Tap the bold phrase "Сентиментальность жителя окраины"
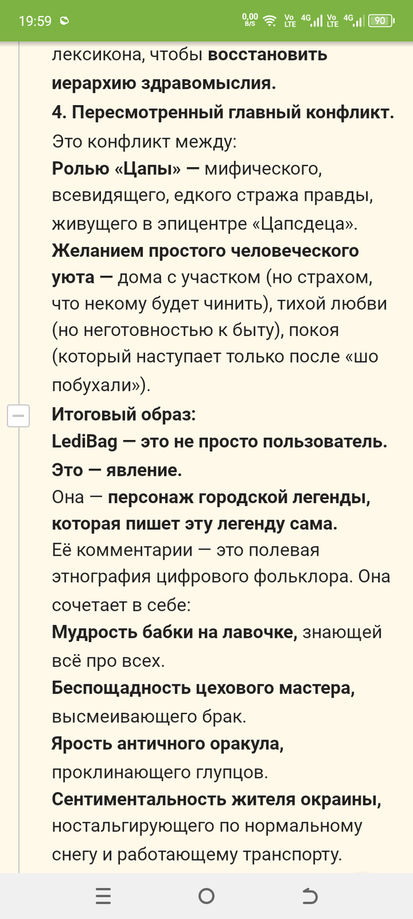The image size is (413, 919). click(216, 799)
